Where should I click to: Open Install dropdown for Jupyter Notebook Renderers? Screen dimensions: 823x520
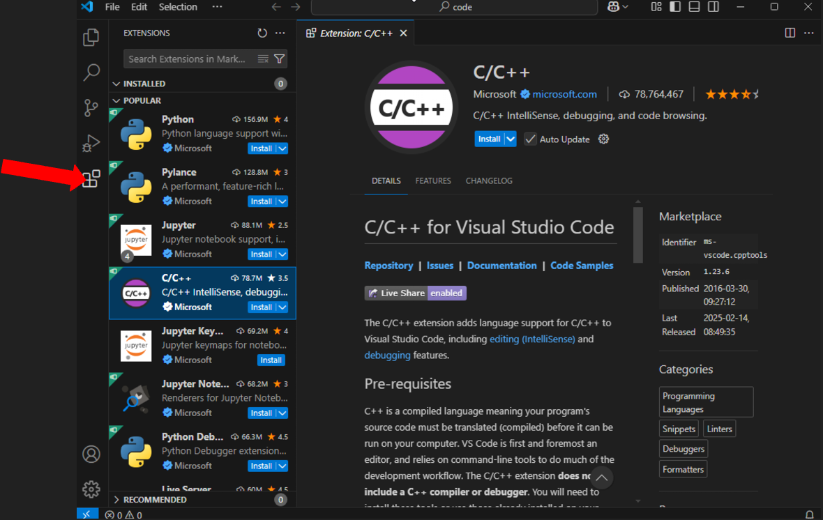coord(282,413)
